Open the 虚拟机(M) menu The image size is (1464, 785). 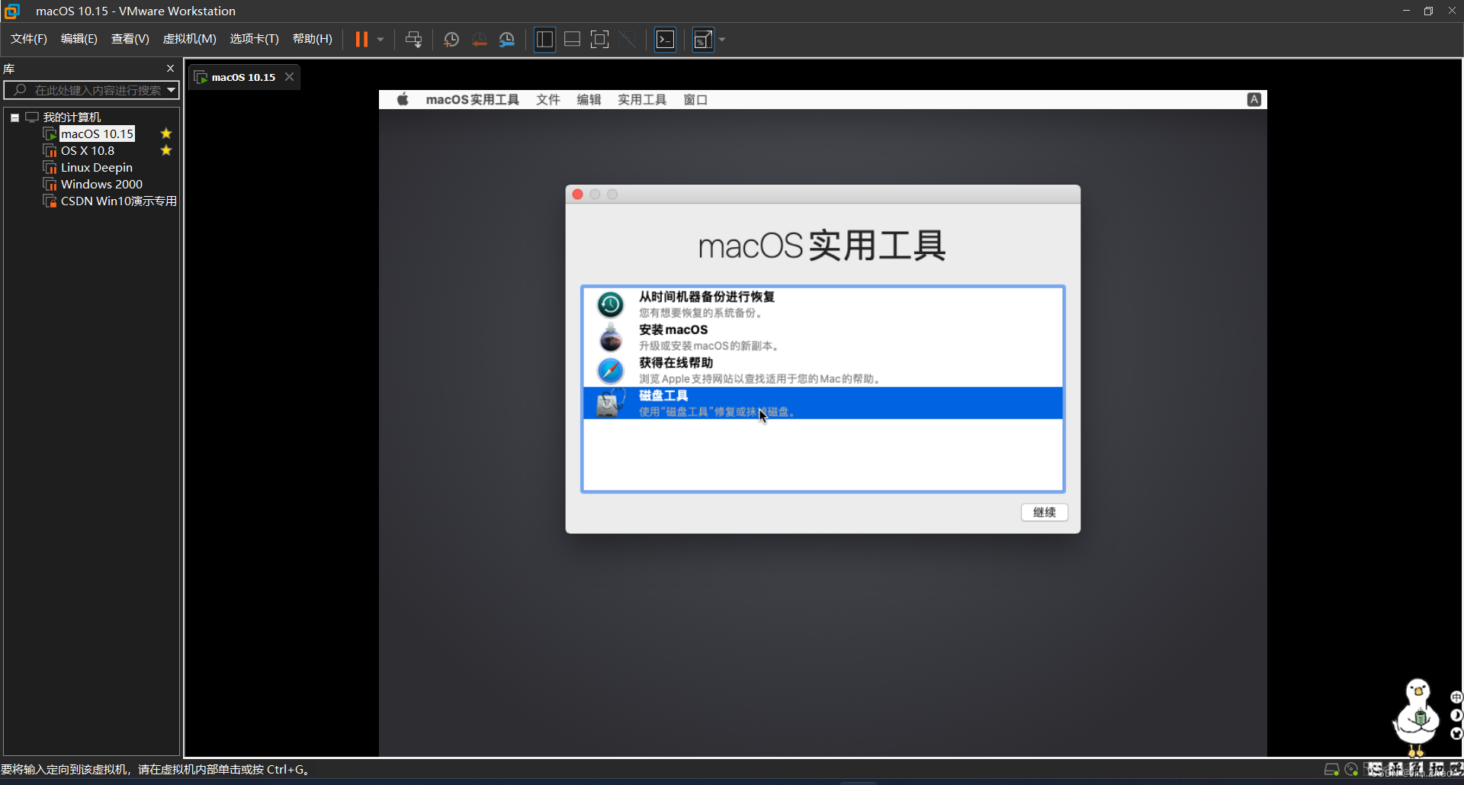tap(190, 39)
